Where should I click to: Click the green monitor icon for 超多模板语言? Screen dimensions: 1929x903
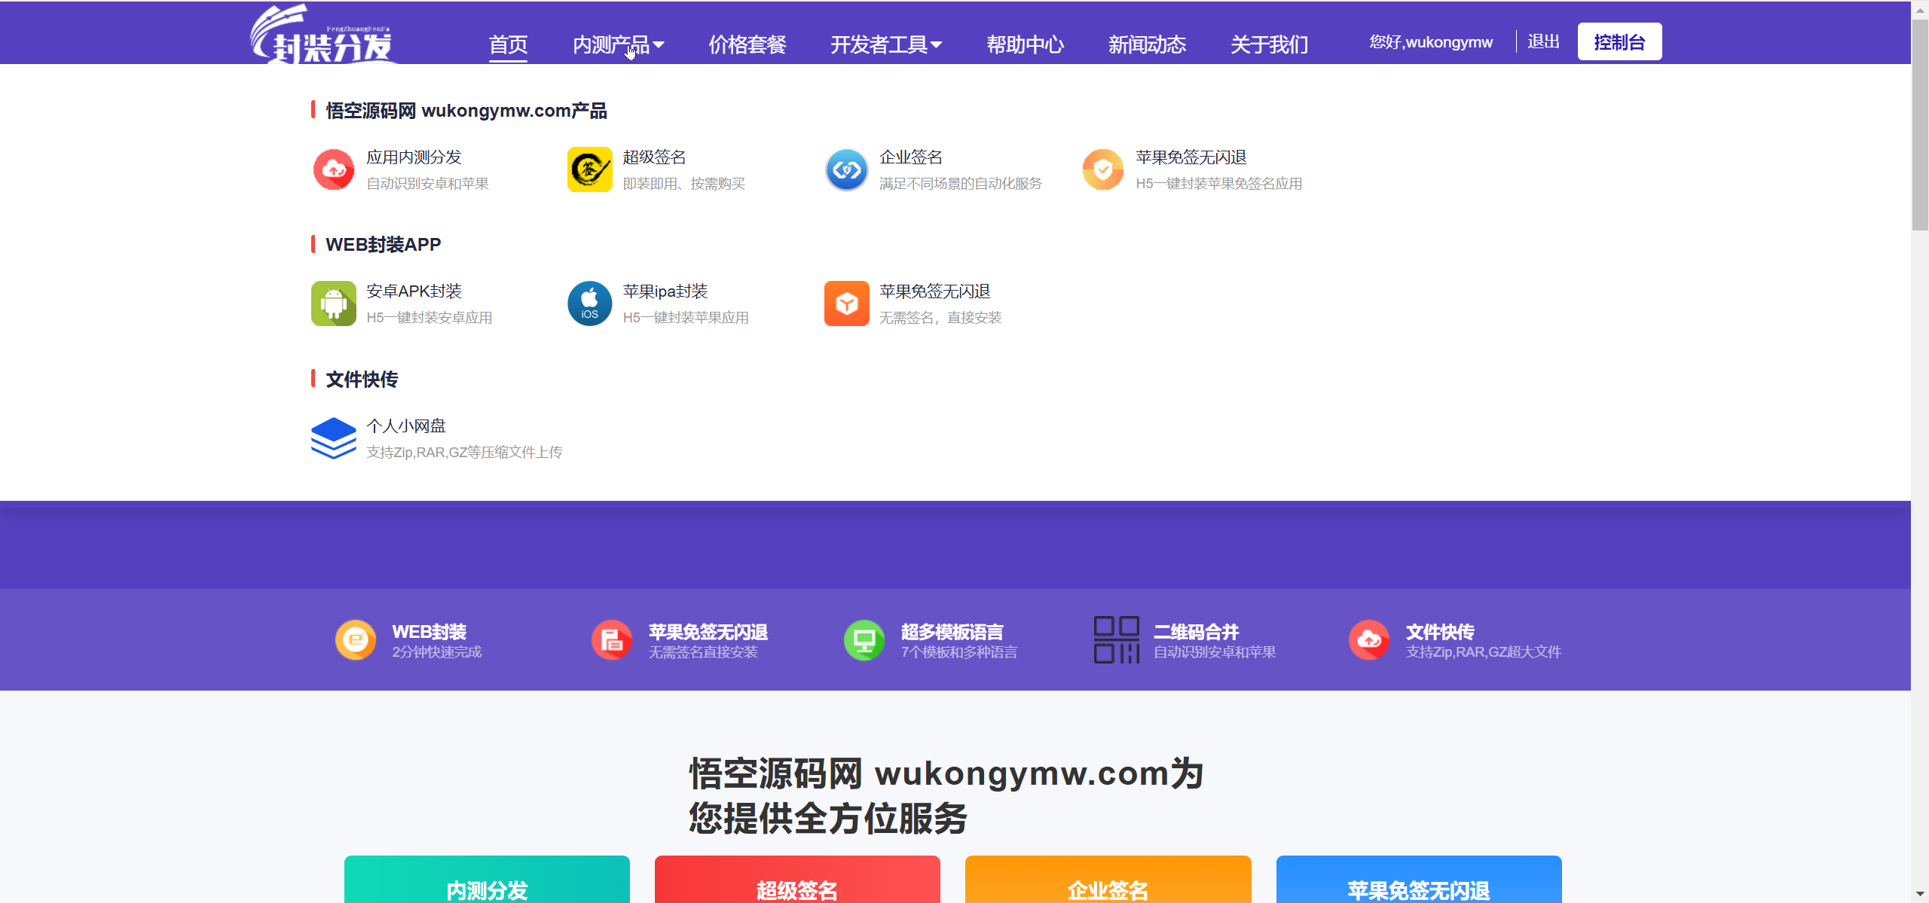click(864, 640)
